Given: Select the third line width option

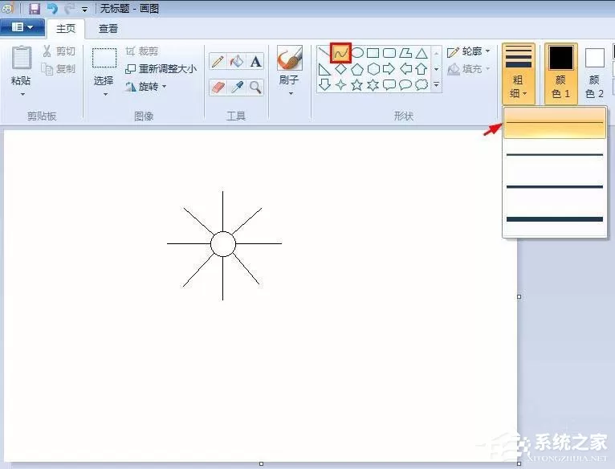Looking at the screenshot, I should 555,187.
